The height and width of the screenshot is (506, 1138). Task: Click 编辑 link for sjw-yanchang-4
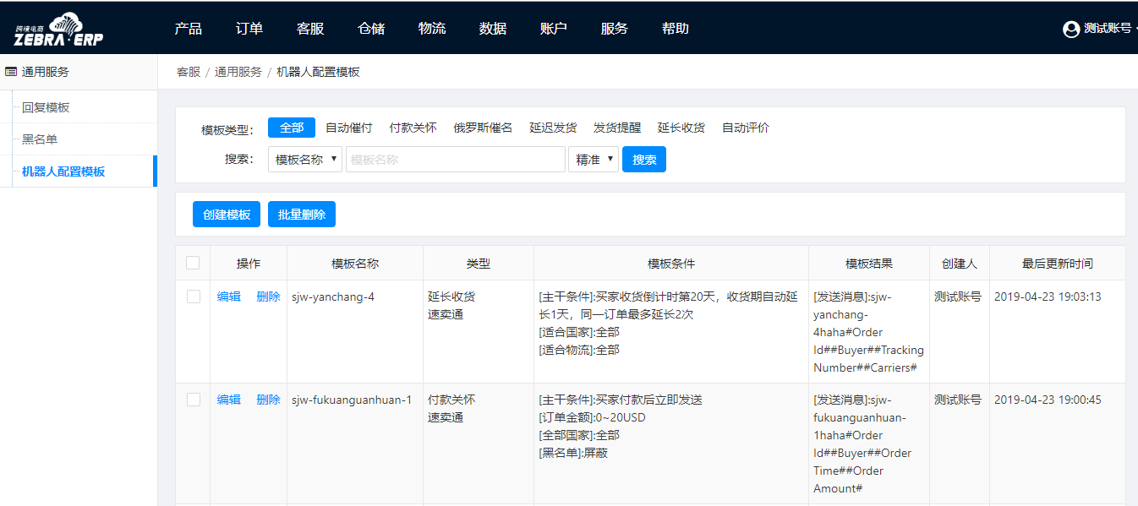(229, 297)
